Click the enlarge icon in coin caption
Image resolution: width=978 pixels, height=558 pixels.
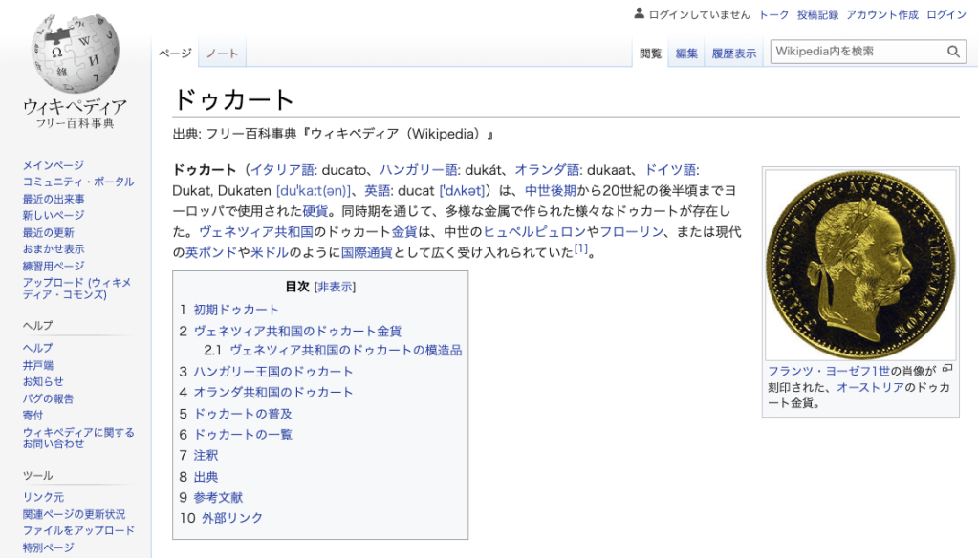[x=947, y=368]
